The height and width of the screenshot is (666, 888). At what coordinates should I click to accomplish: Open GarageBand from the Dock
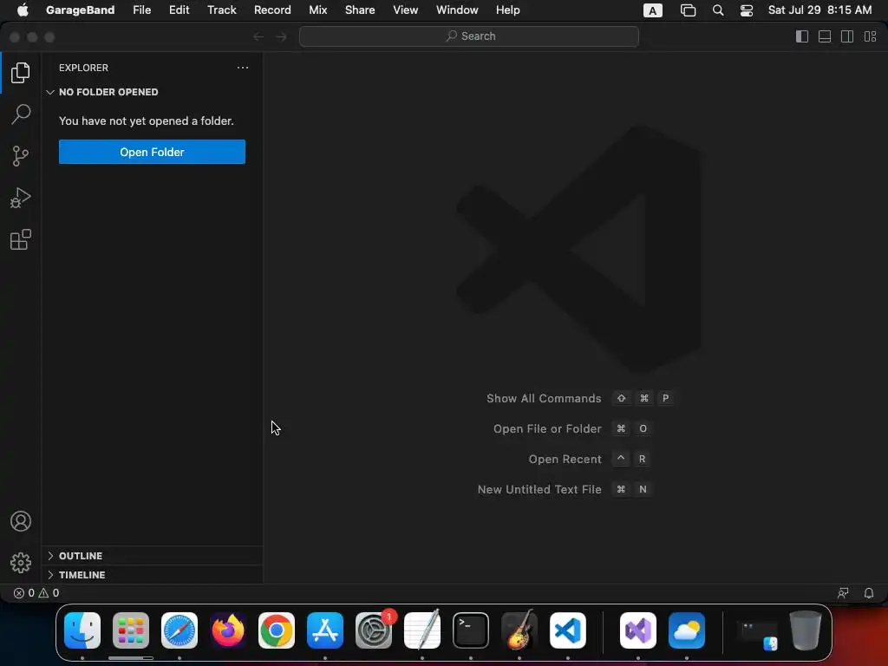point(519,630)
